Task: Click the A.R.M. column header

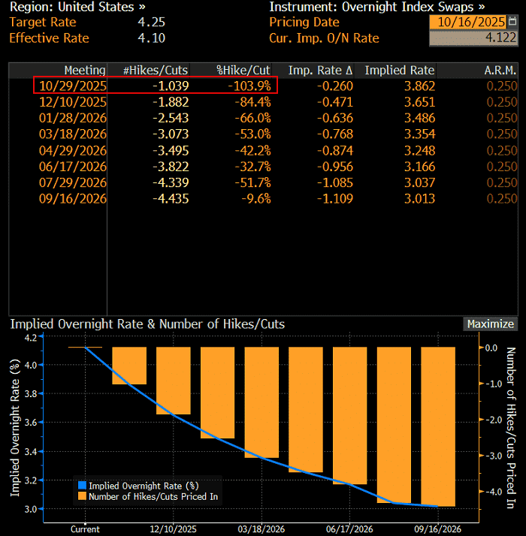Action: pos(500,71)
